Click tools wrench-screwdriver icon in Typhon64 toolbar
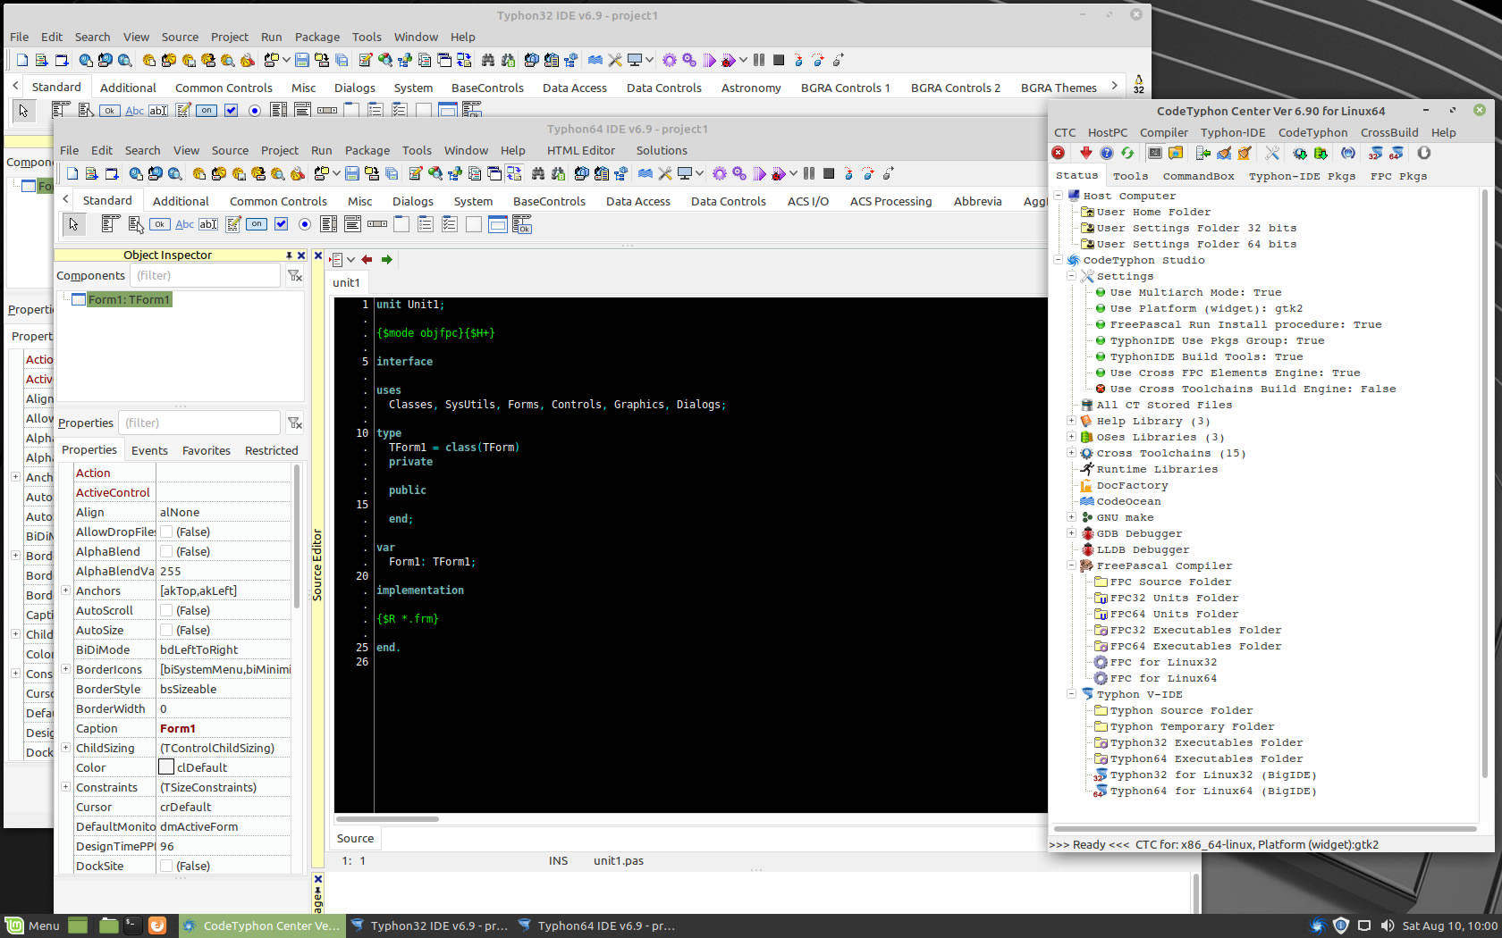Image resolution: width=1502 pixels, height=938 pixels. (x=665, y=173)
